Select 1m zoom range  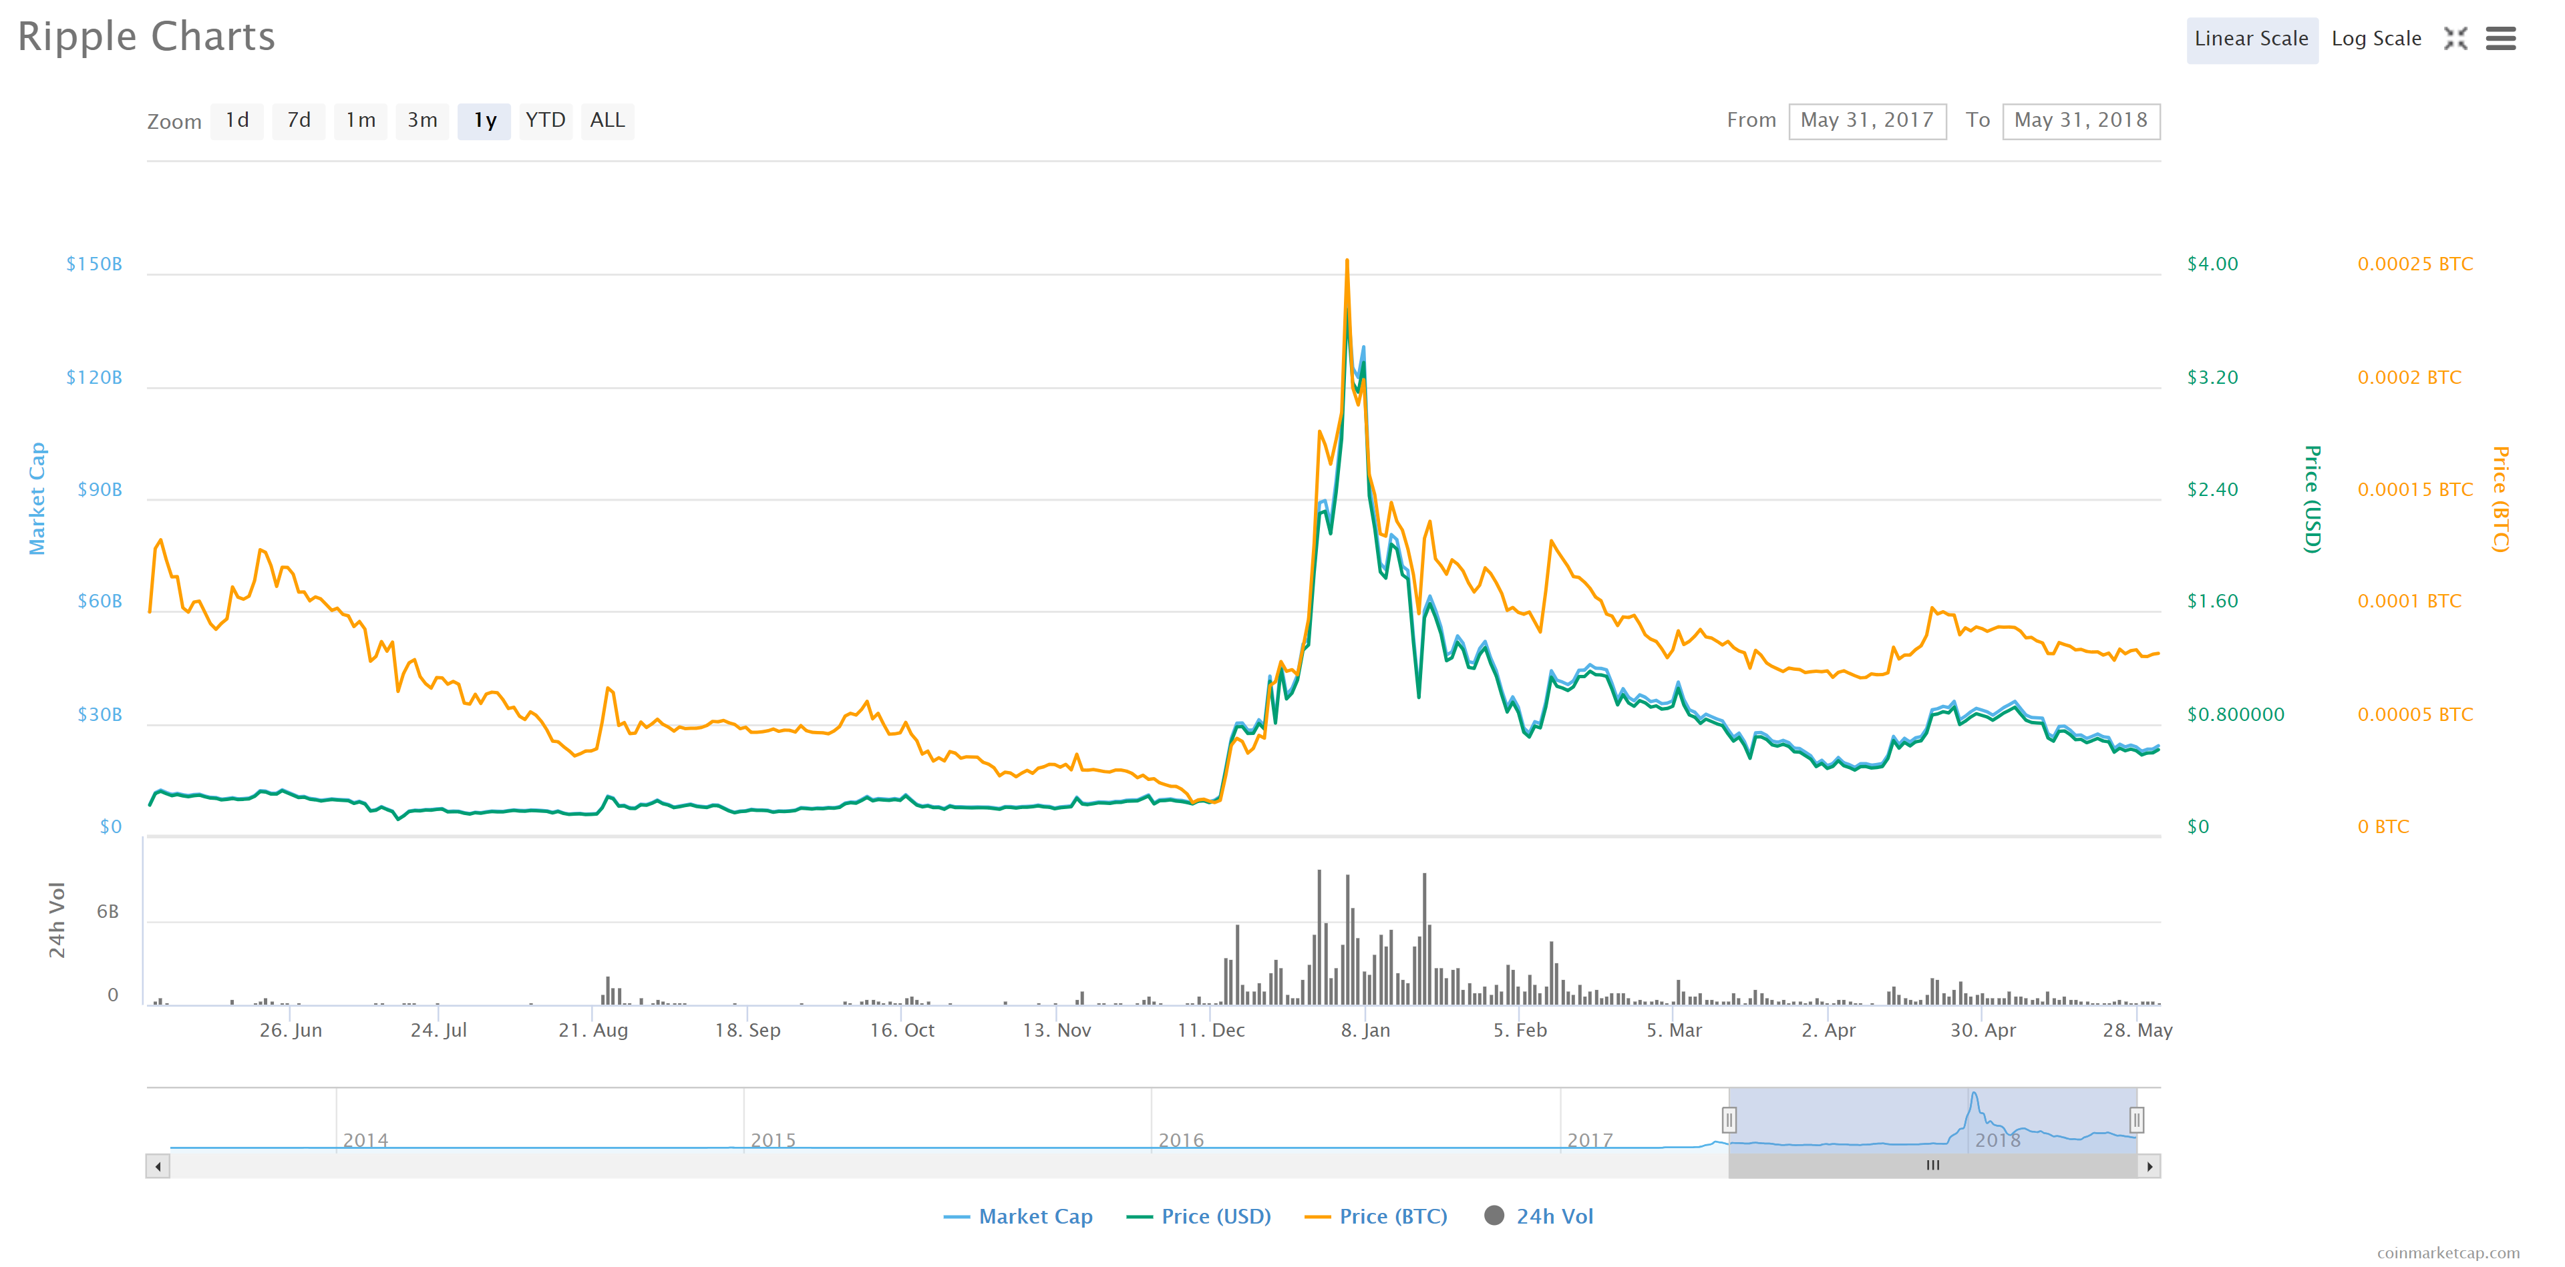(361, 121)
